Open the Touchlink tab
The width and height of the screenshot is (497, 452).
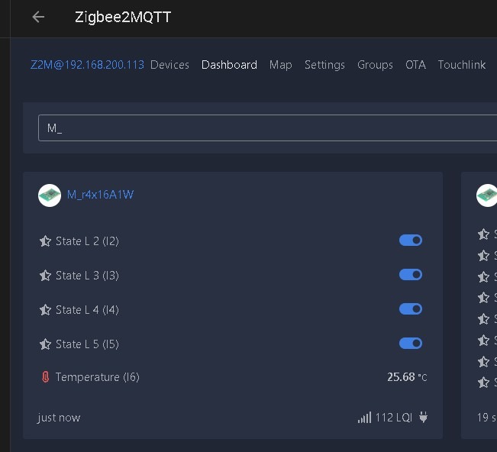point(461,65)
